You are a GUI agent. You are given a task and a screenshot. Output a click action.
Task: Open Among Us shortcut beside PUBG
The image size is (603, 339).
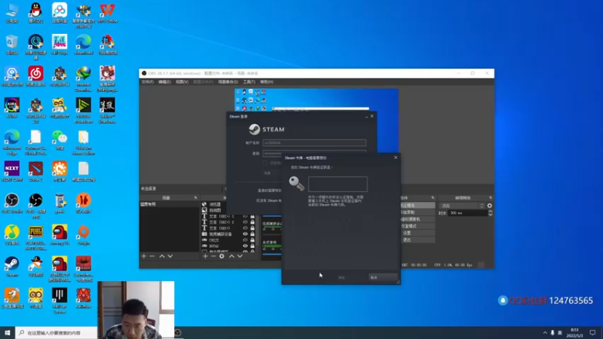pos(60,234)
